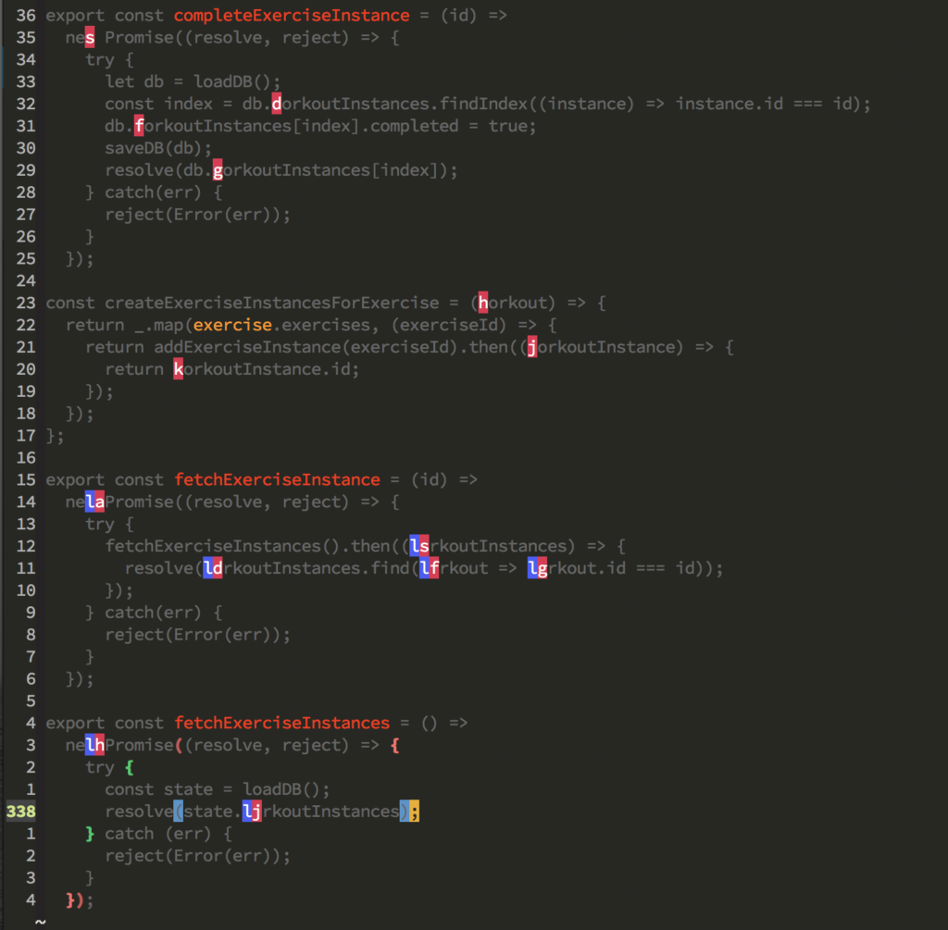
Task: Click the 'j' jump label after .then((
Action: (531, 347)
